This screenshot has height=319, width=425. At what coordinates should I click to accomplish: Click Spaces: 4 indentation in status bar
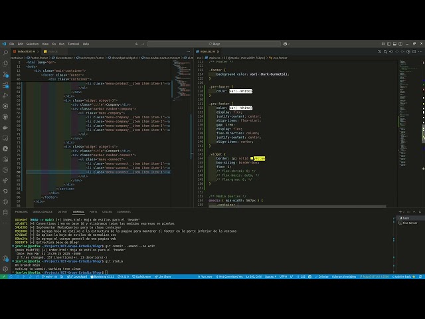[x=270, y=276]
